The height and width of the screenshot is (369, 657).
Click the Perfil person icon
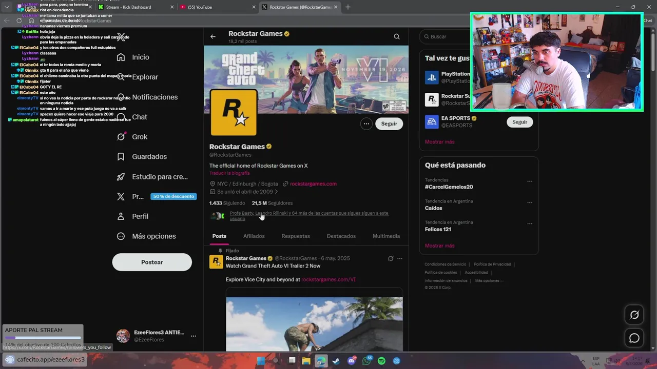(121, 216)
